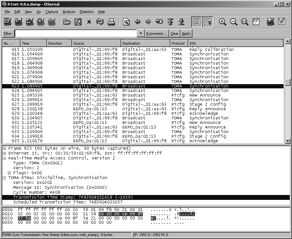Open the filter history dropdown arrow
Image resolution: width=292 pixels, height=239 pixels.
pos(141,34)
